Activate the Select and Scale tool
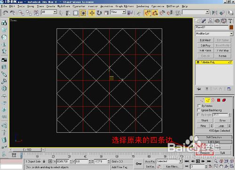 tap(107, 13)
